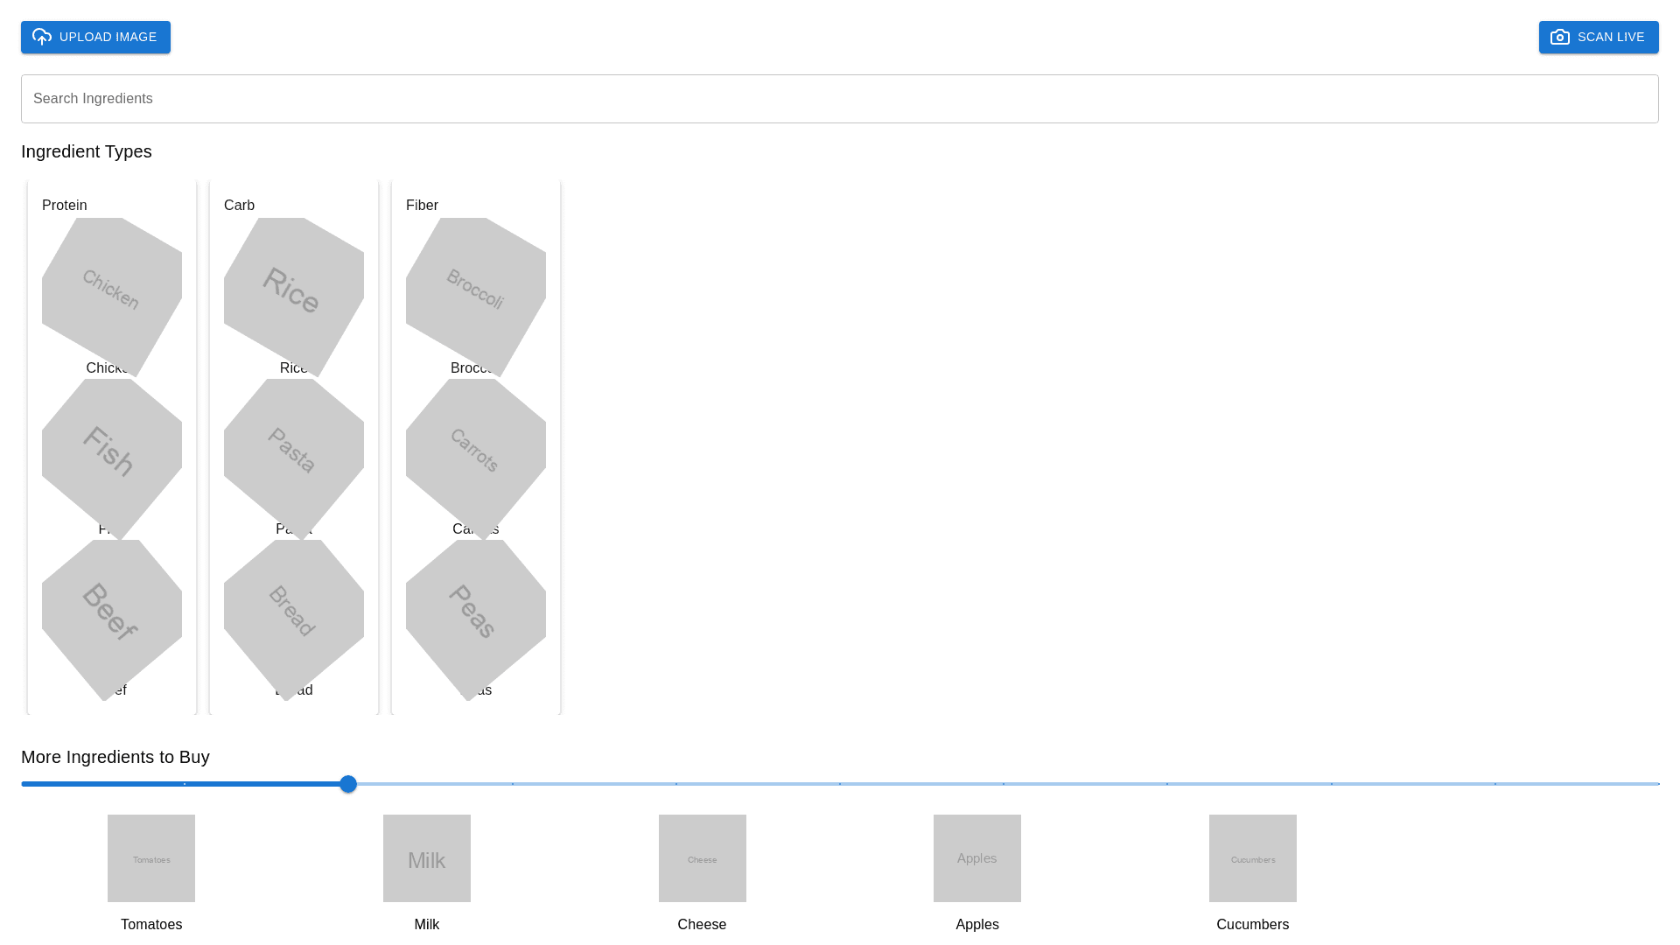Screen dimensions: 1680x945
Task: Open the Milk thumbnail
Action: 427,858
